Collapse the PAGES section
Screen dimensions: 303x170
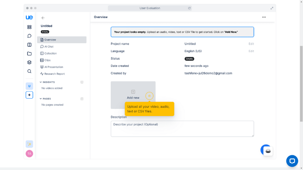(41, 99)
